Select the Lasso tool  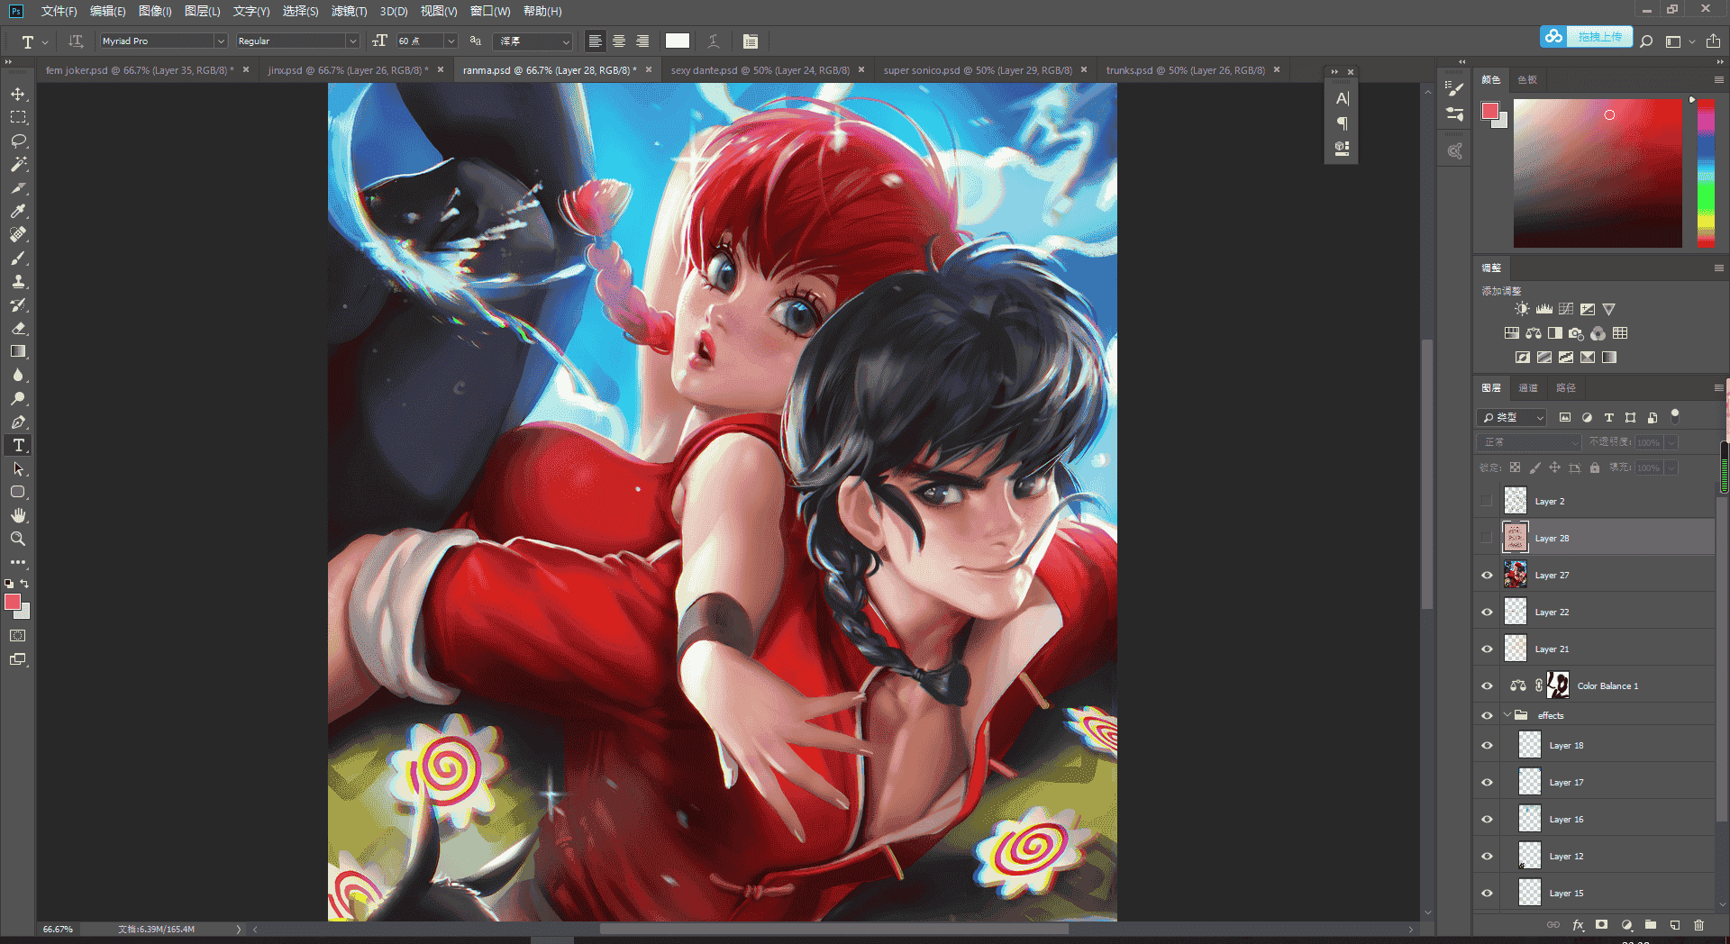18,141
